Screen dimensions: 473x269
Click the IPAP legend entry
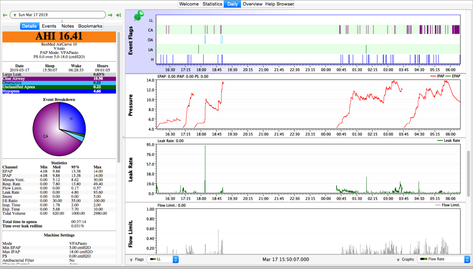tap(437, 76)
